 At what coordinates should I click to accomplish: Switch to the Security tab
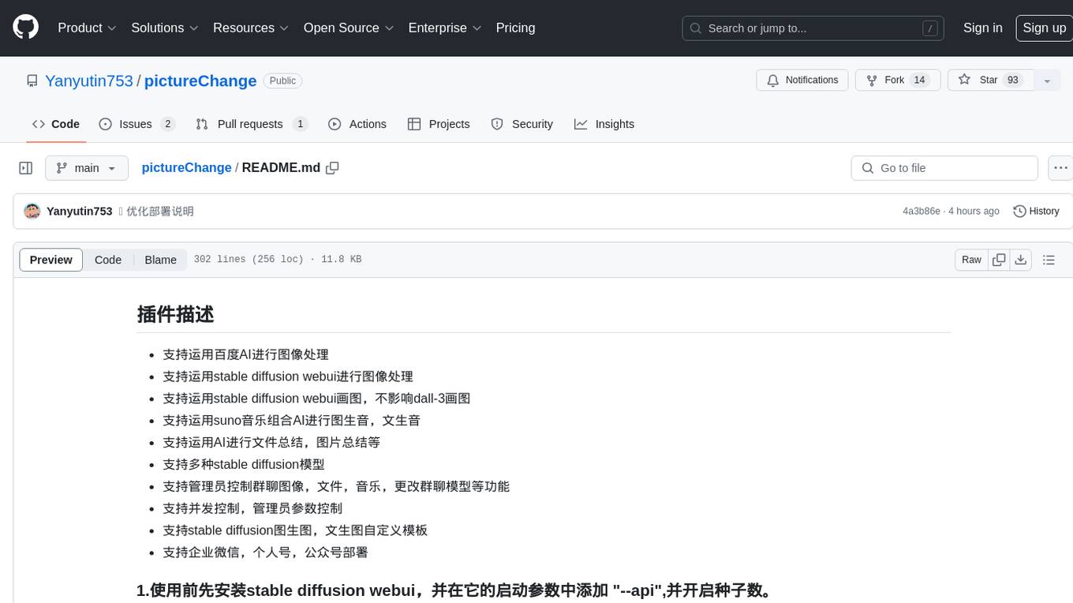point(522,124)
